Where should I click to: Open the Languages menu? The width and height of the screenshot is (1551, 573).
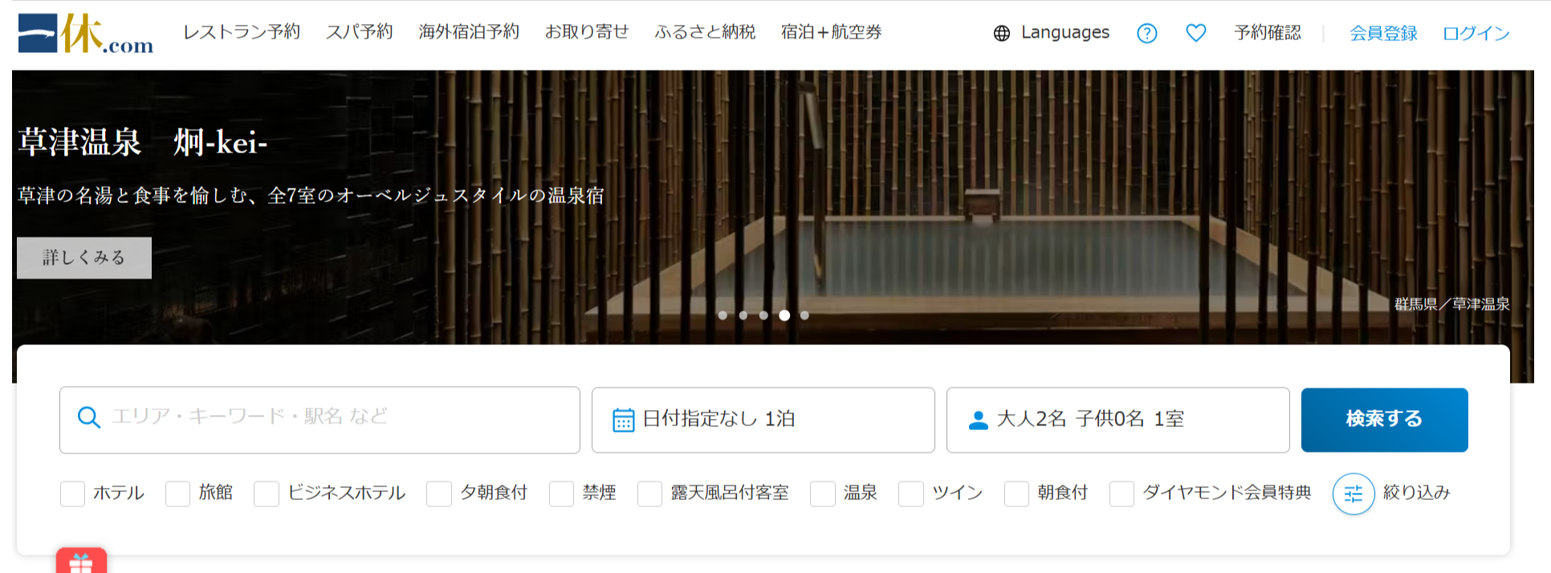pos(1052,33)
